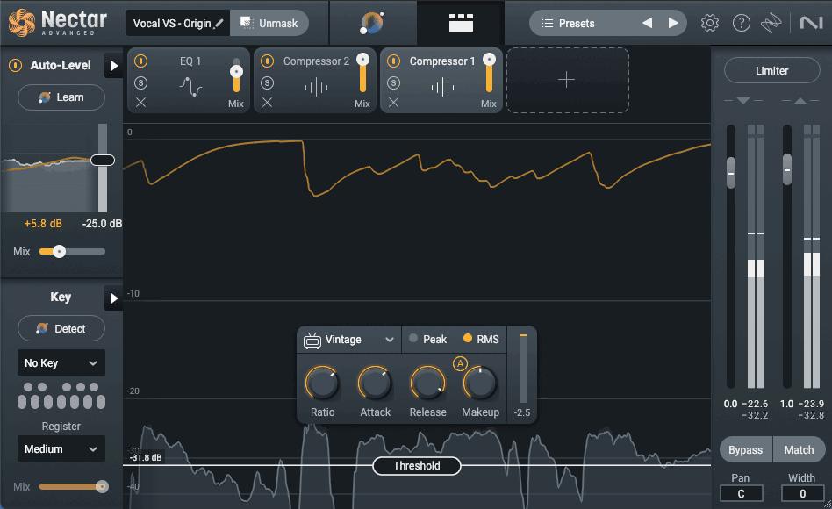Click the Pan value field
This screenshot has width=832, height=509.
[742, 493]
